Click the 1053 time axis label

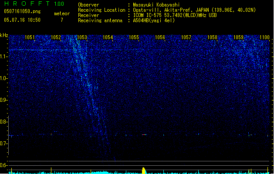point(82,37)
